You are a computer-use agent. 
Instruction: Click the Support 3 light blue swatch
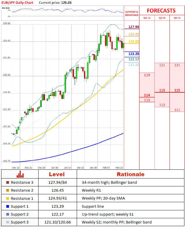(8, 222)
